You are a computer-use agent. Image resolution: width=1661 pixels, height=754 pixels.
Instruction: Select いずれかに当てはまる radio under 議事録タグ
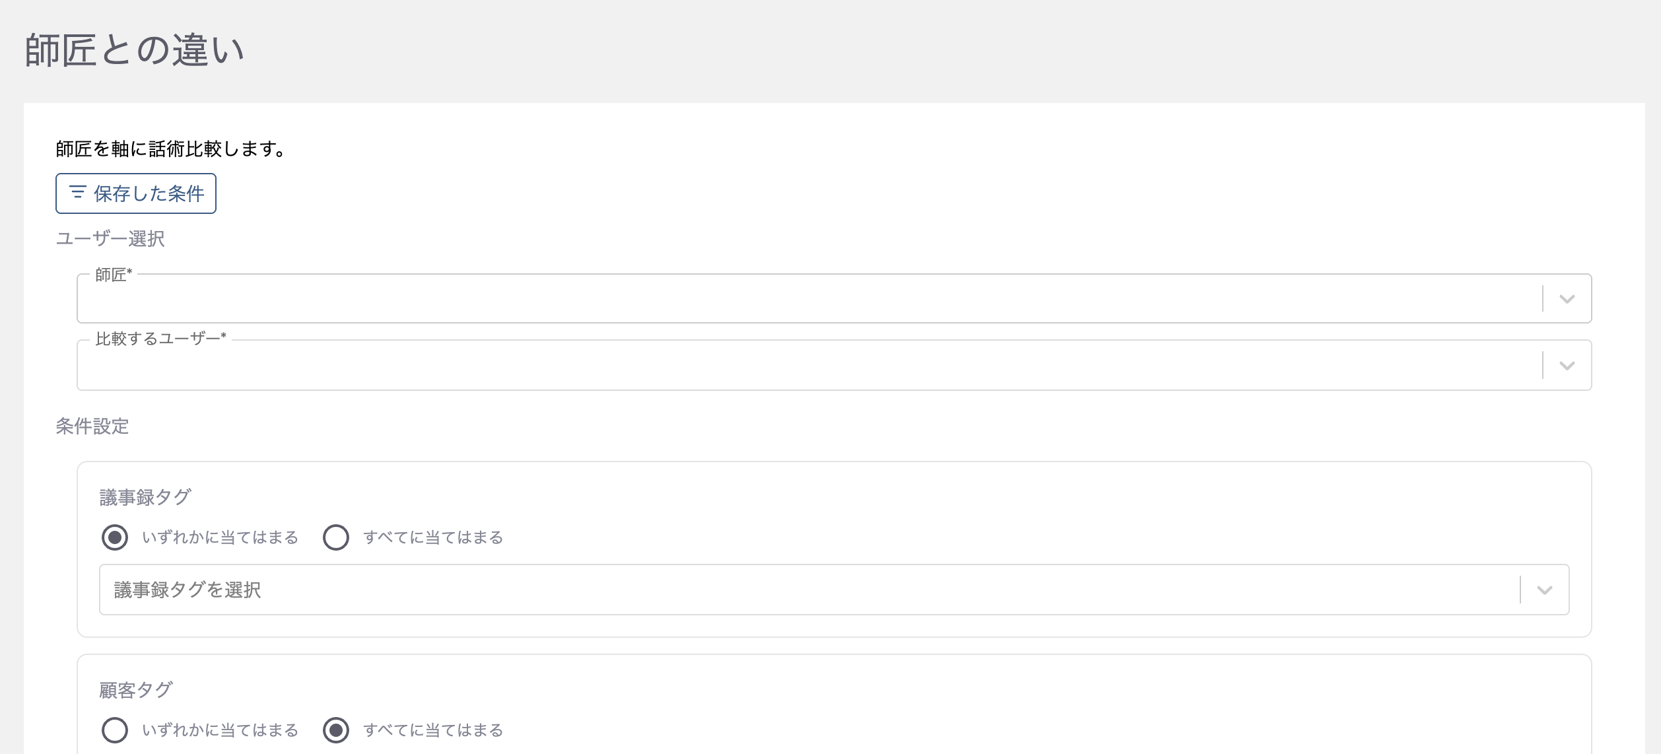point(115,537)
